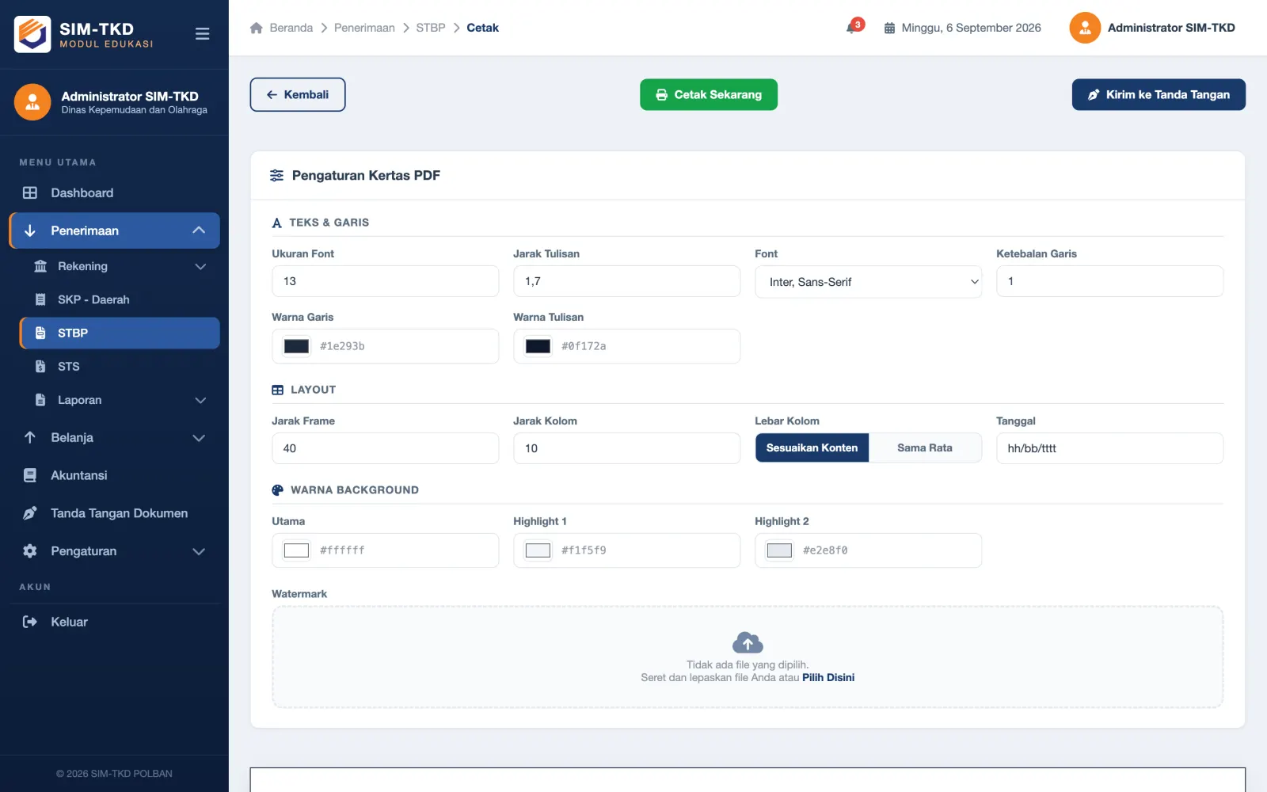This screenshot has height=792, width=1267.
Task: Open the notification bell with 3 badge
Action: click(854, 27)
